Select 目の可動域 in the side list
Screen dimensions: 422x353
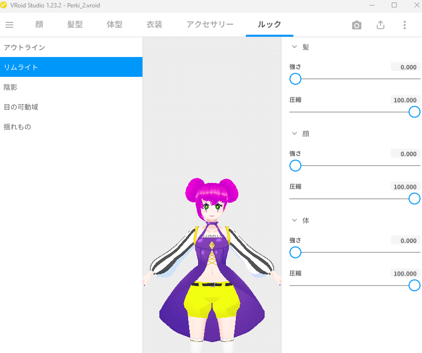tap(71, 107)
